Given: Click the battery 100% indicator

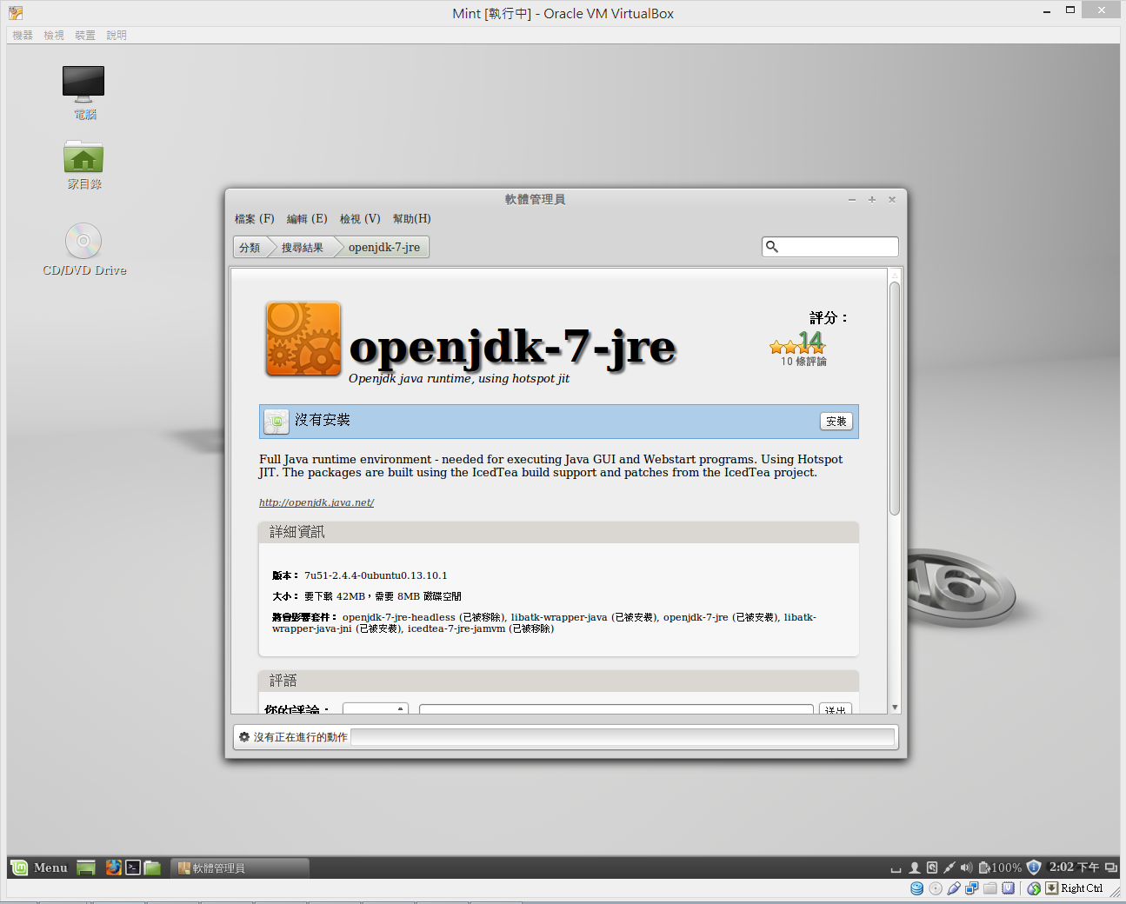Looking at the screenshot, I should point(1000,867).
